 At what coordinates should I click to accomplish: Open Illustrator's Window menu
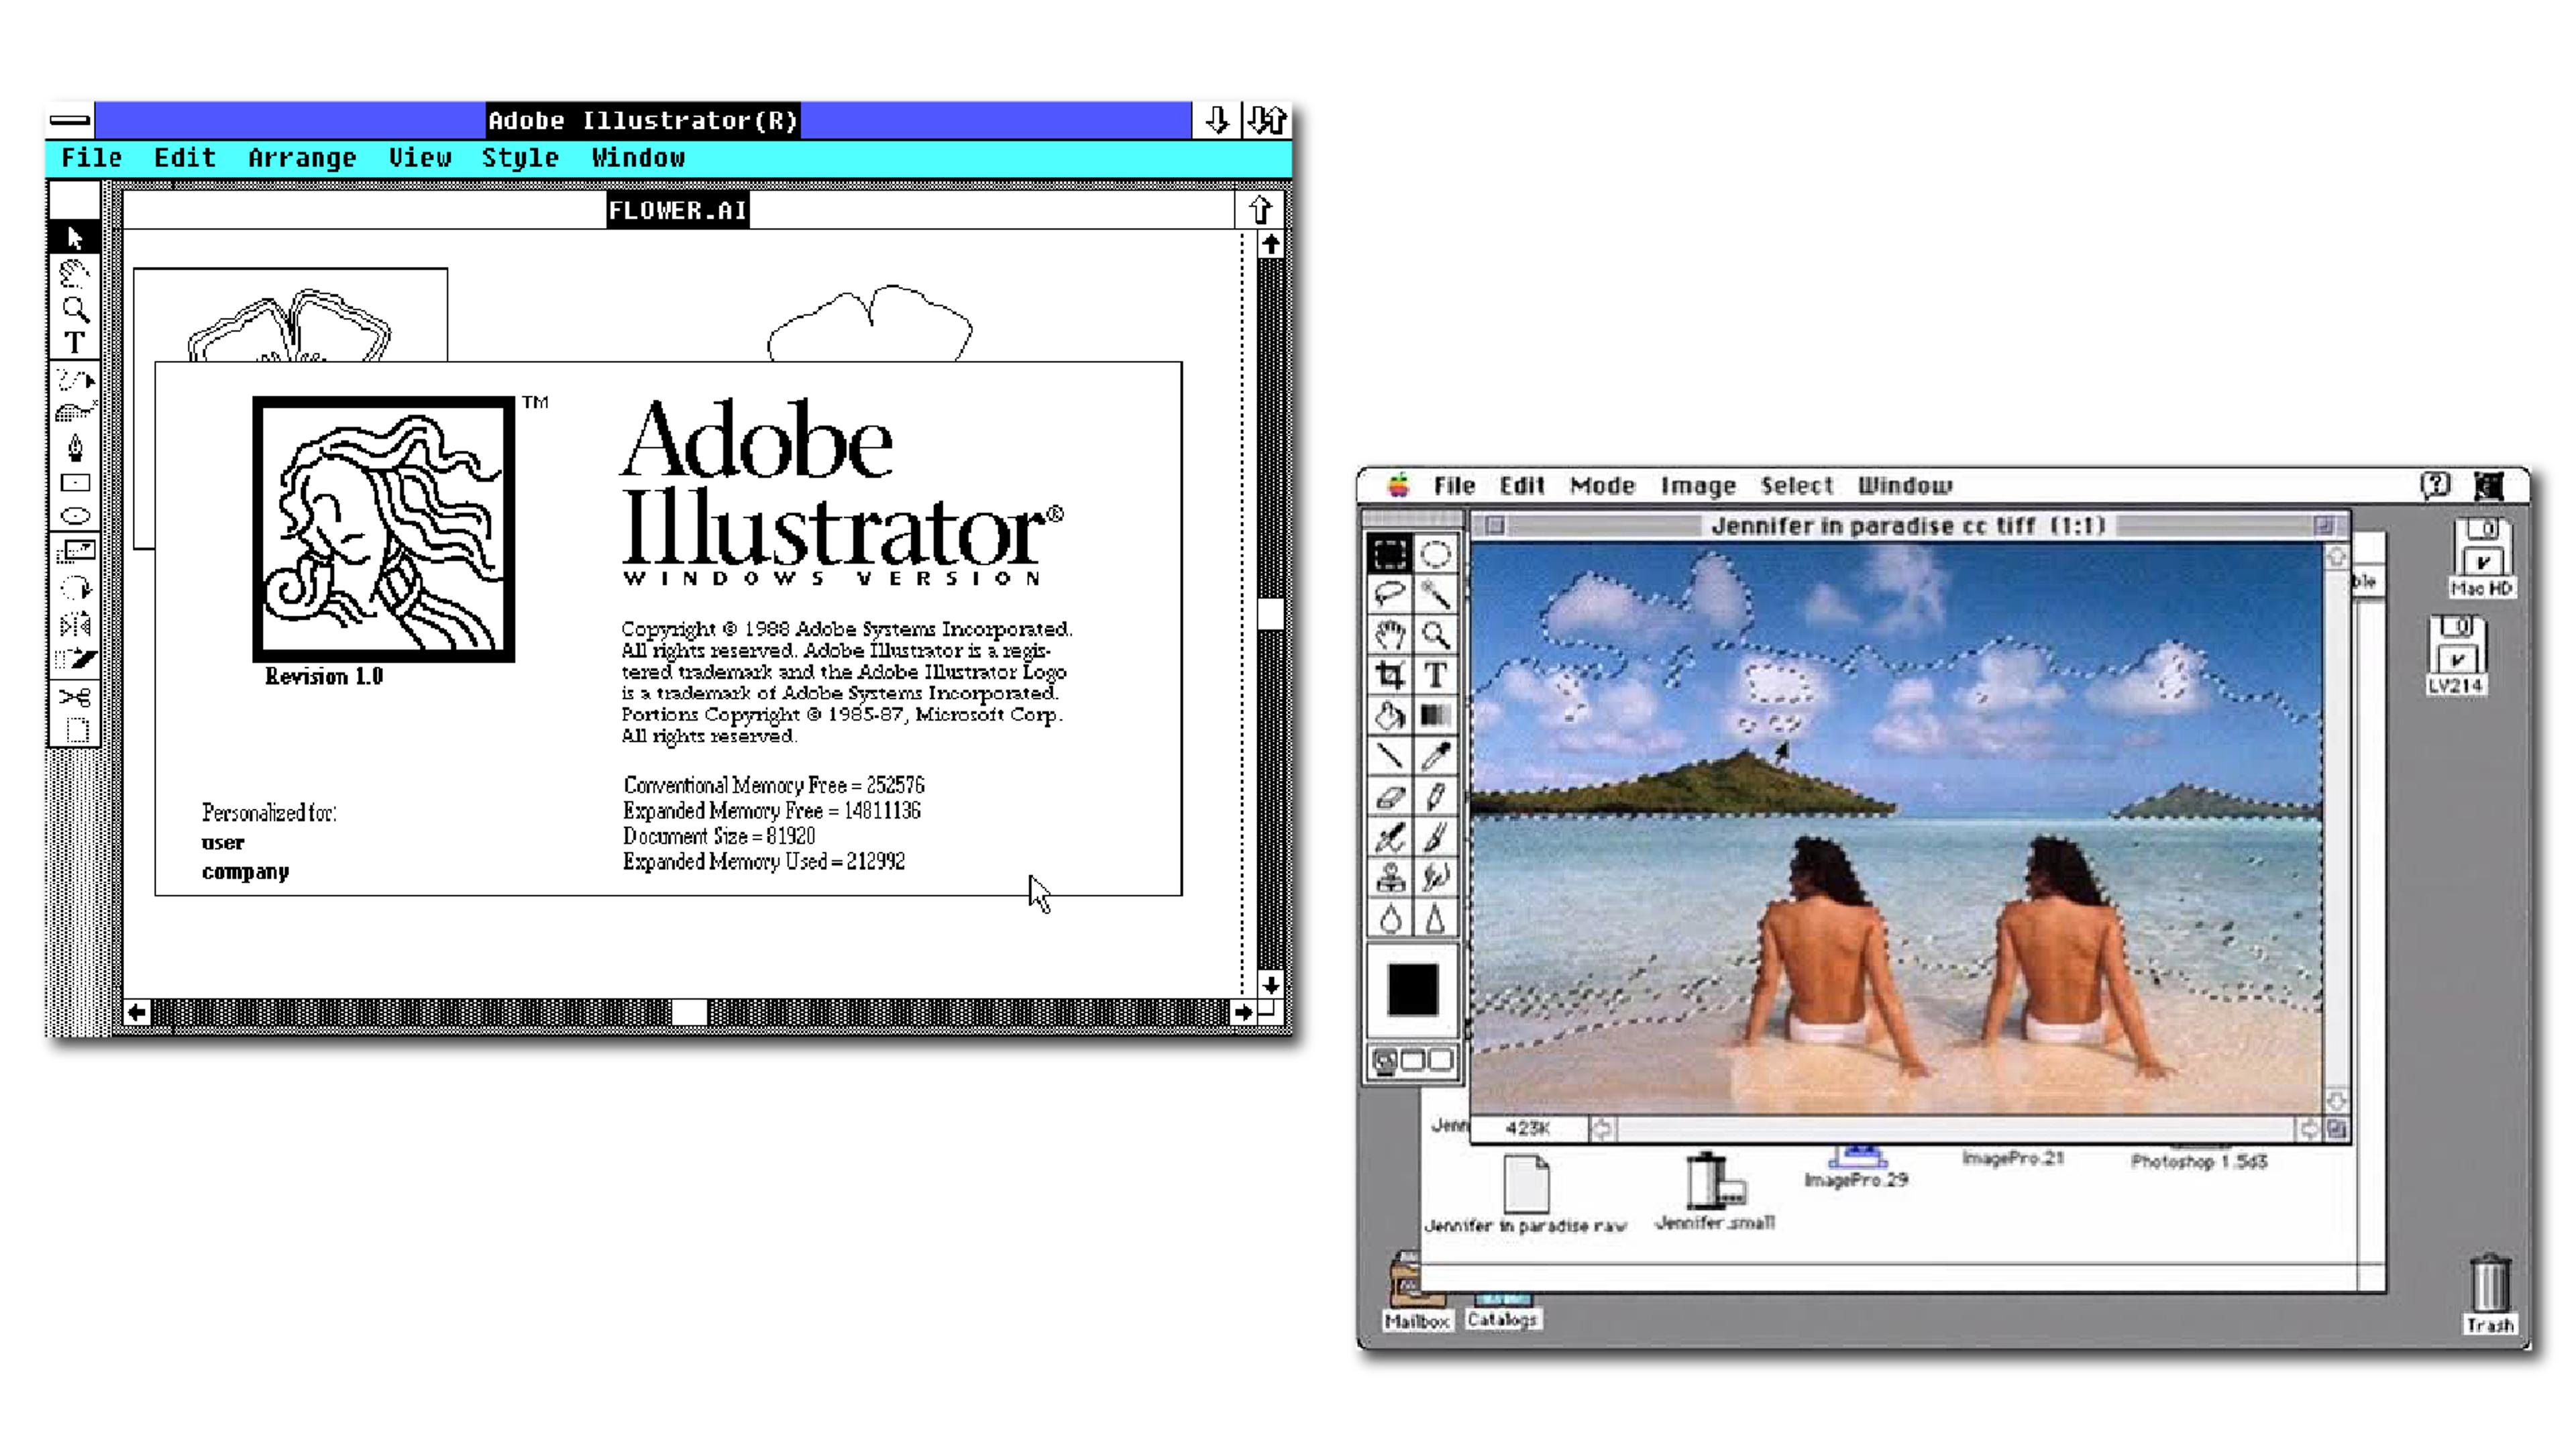click(638, 158)
